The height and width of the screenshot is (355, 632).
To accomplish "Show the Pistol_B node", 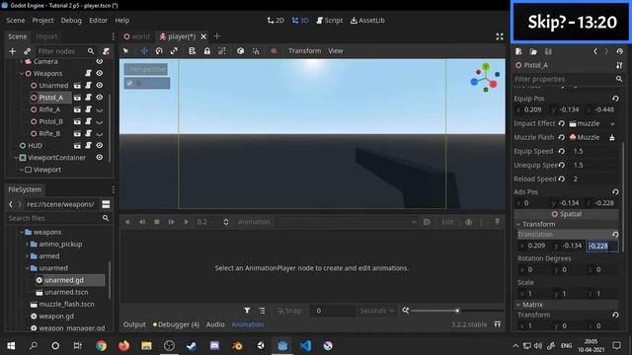I will coord(99,122).
